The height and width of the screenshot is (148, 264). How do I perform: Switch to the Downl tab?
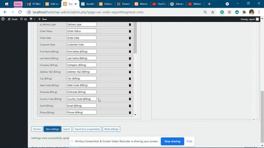pyautogui.click(x=124, y=4)
